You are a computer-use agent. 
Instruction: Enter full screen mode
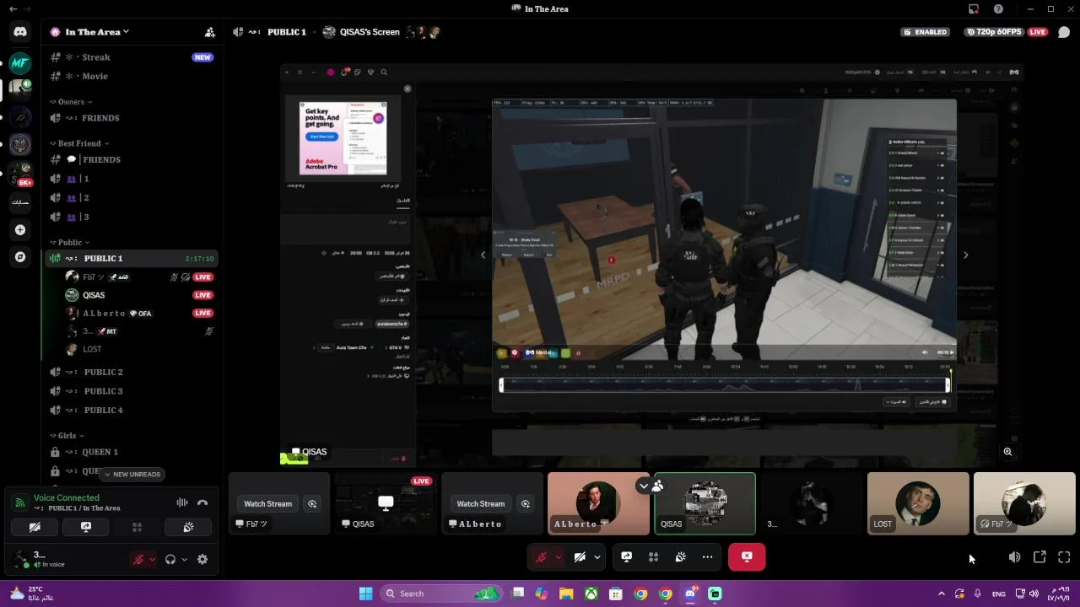click(1064, 557)
